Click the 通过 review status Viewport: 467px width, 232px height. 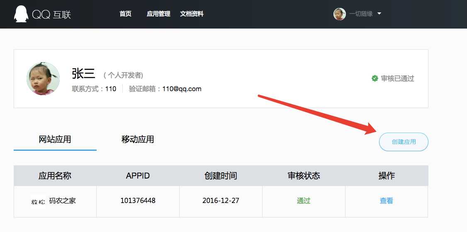[304, 201]
